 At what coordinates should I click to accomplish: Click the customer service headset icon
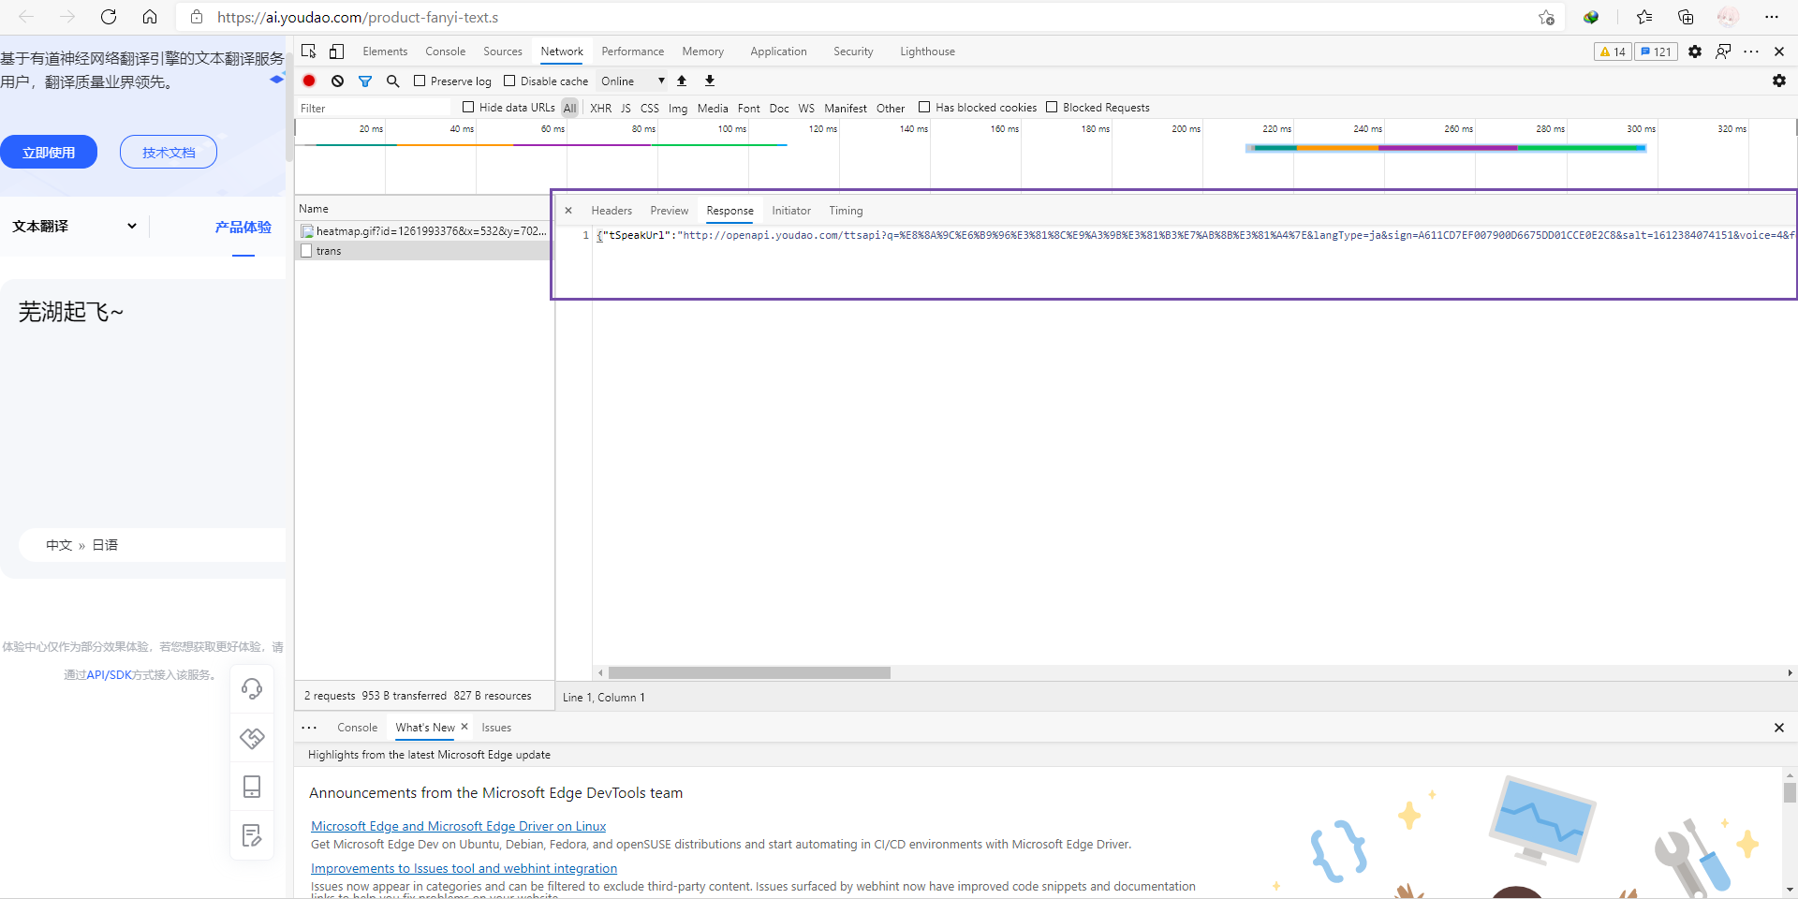pos(252,689)
